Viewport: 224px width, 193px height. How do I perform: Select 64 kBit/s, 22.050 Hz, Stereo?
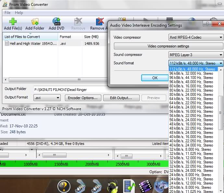(x=193, y=103)
